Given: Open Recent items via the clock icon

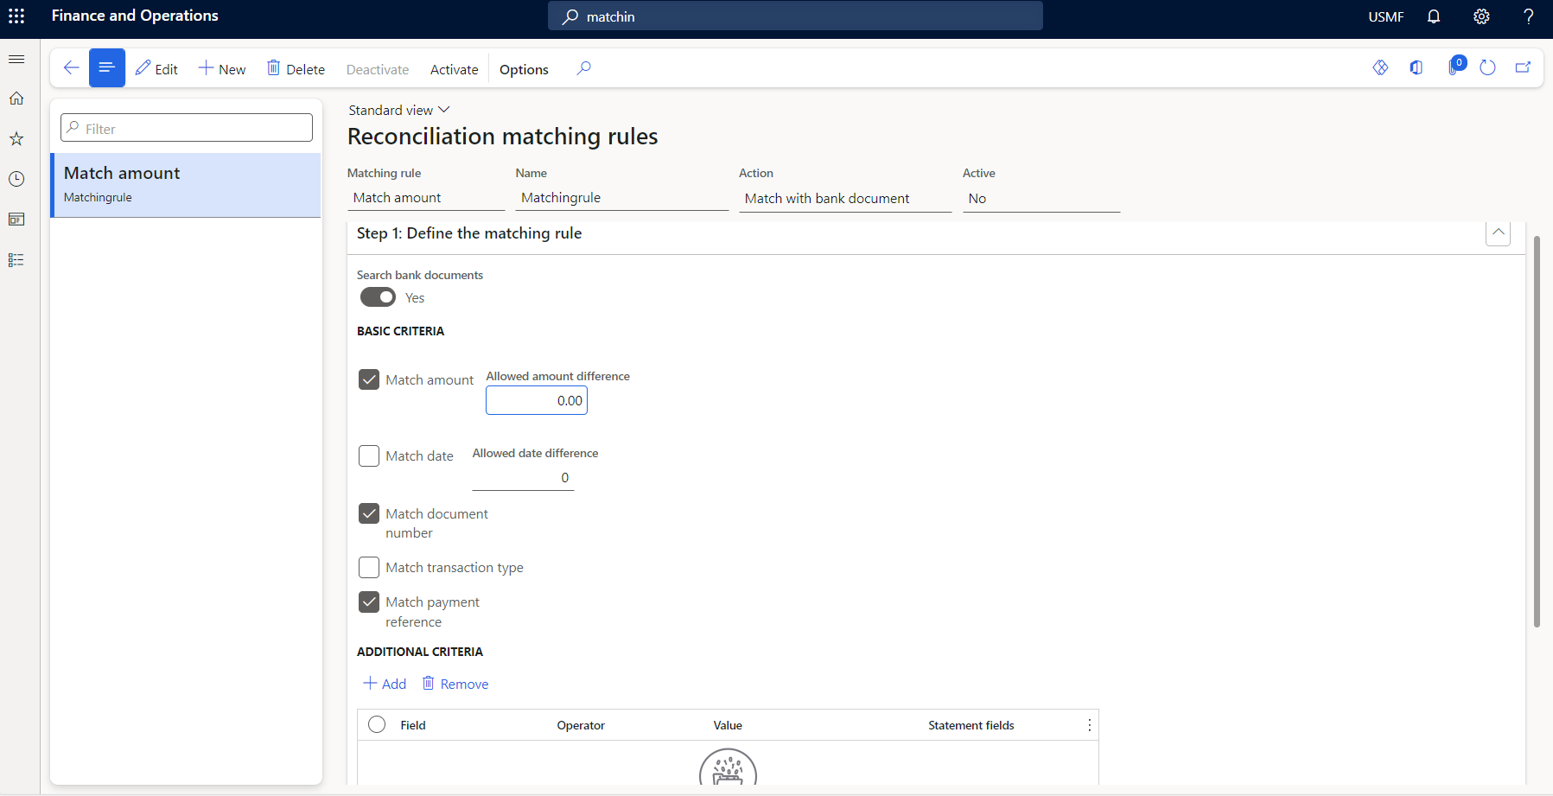Looking at the screenshot, I should [x=16, y=179].
